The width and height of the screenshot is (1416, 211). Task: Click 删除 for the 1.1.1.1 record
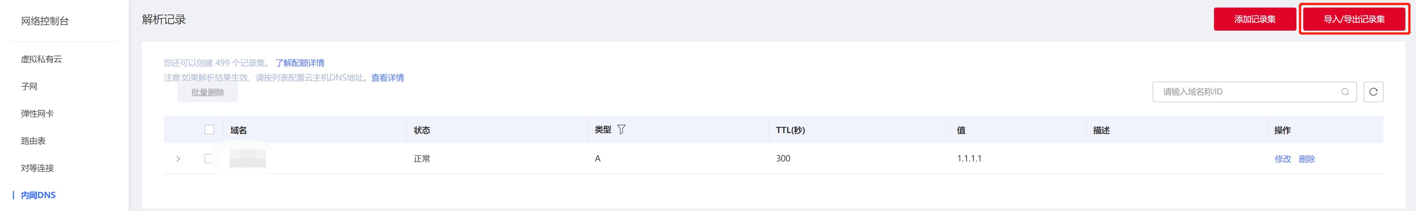[1307, 159]
